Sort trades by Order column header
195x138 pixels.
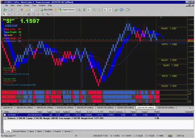10,112
